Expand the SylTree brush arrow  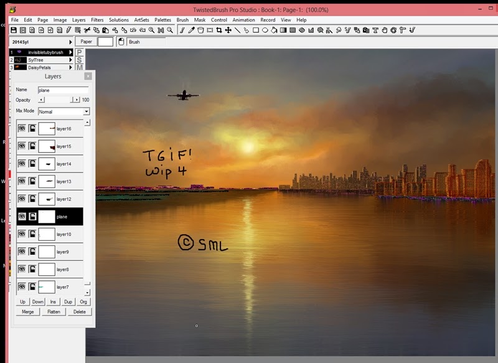pos(70,60)
